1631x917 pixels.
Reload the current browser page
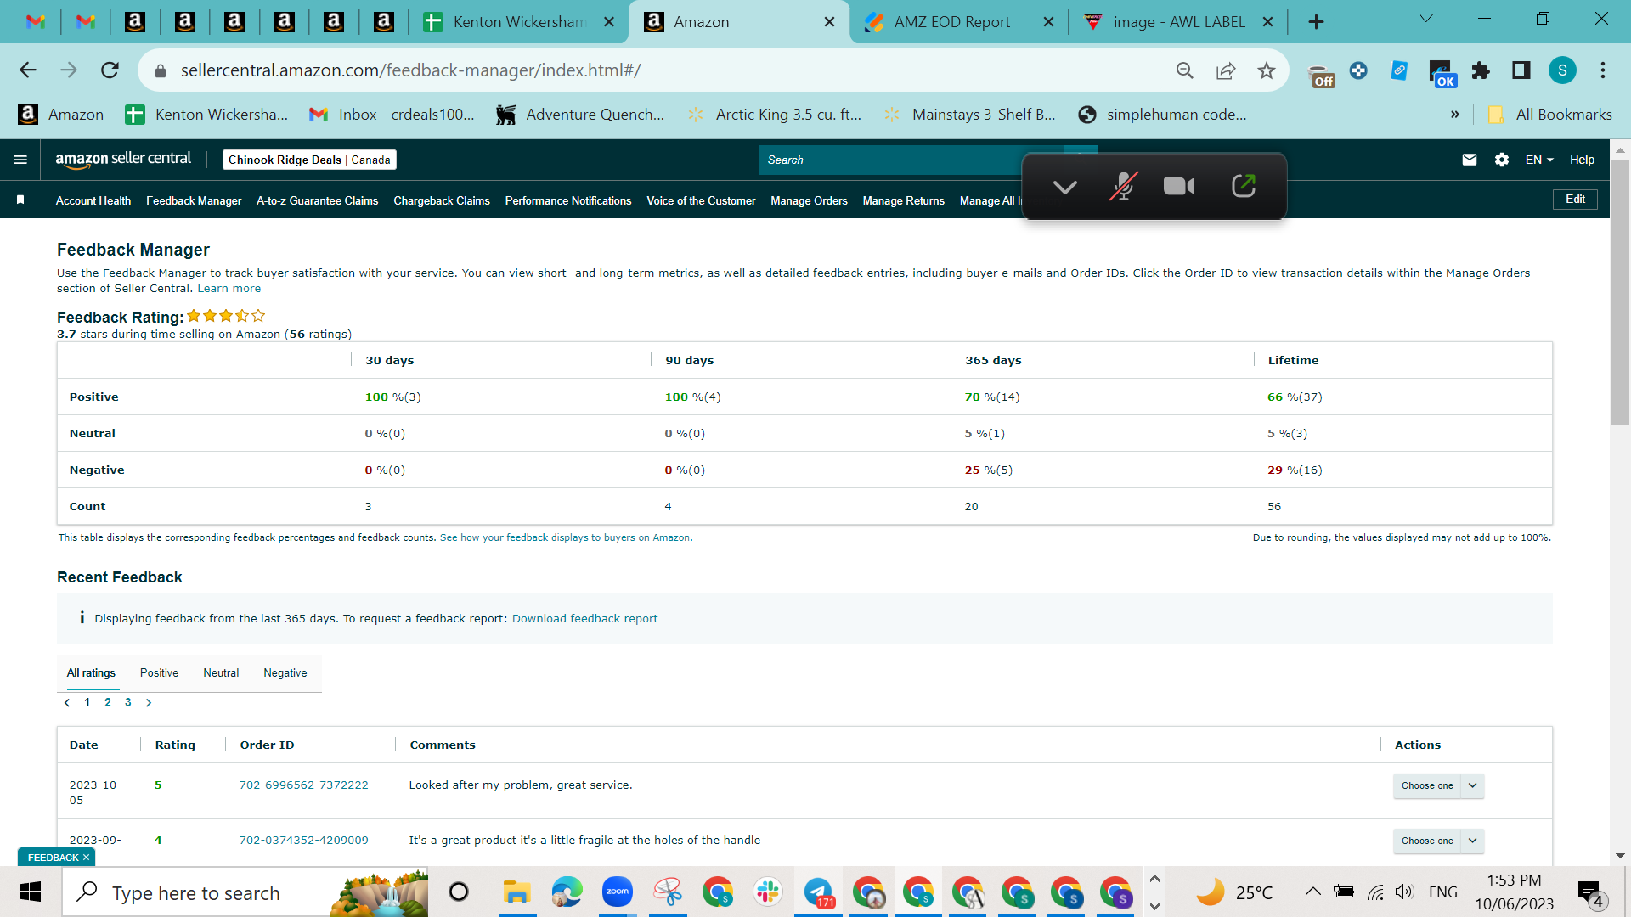click(x=110, y=70)
